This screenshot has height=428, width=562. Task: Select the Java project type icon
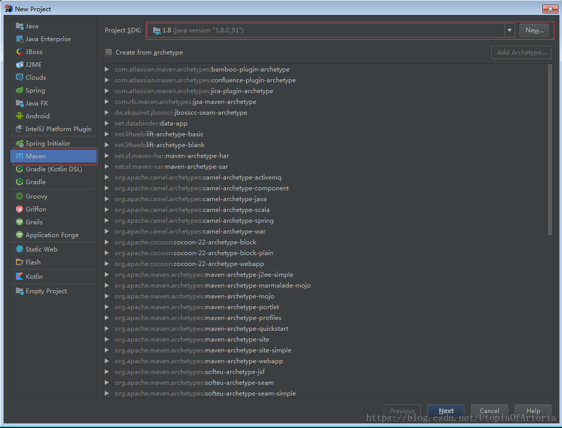[x=20, y=26]
